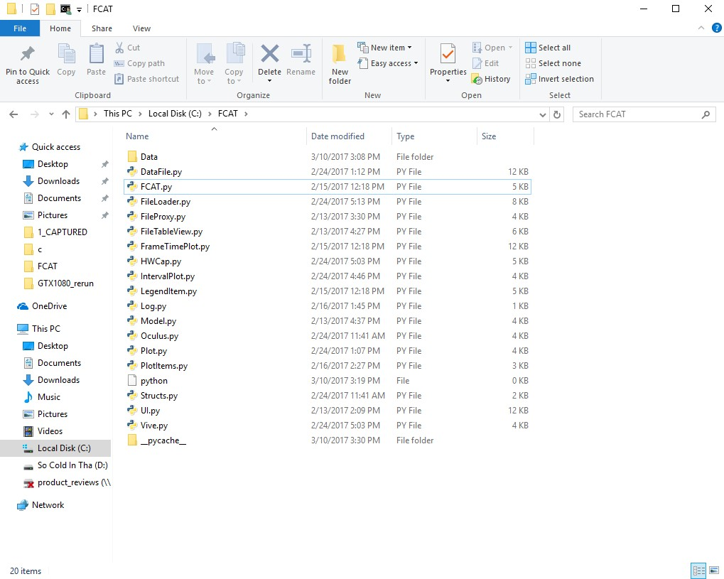Select the FrameTimePlot.py file
Viewport: 724px width, 579px height.
click(x=175, y=247)
